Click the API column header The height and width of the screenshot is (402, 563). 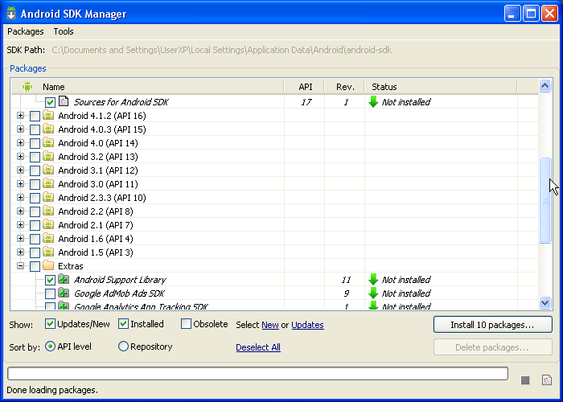tap(305, 87)
